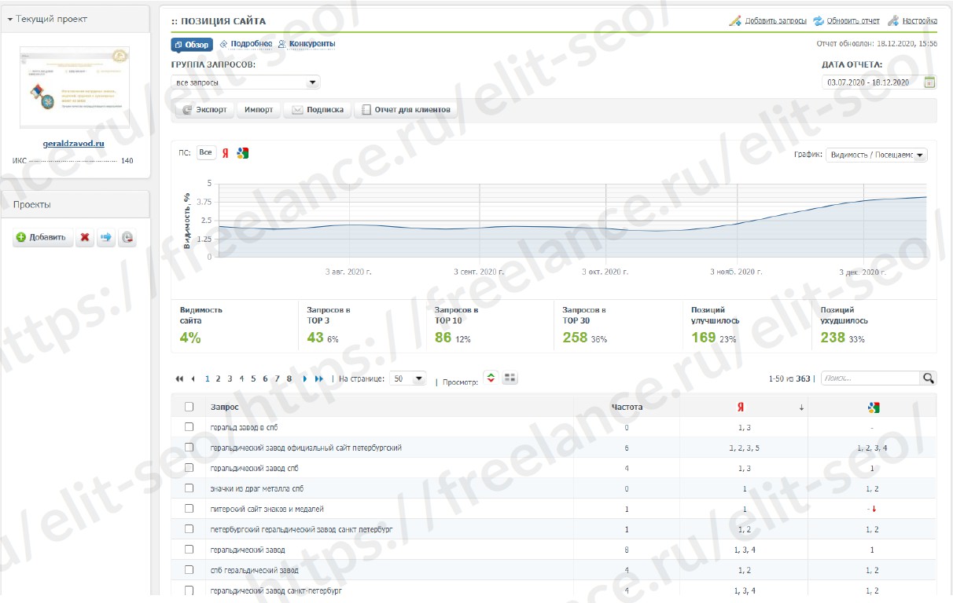Check the row 'геральд завод в спб'

point(189,427)
